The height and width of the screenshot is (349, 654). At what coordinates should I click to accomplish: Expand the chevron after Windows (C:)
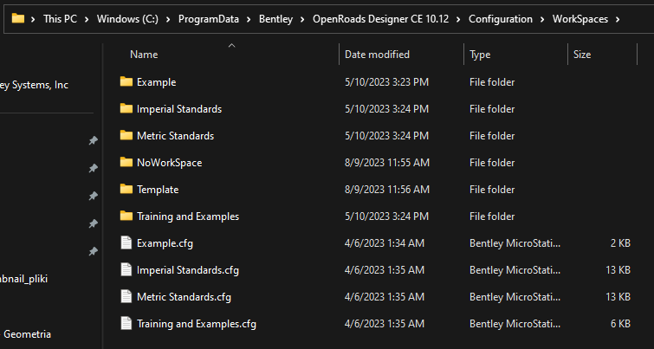tap(169, 19)
